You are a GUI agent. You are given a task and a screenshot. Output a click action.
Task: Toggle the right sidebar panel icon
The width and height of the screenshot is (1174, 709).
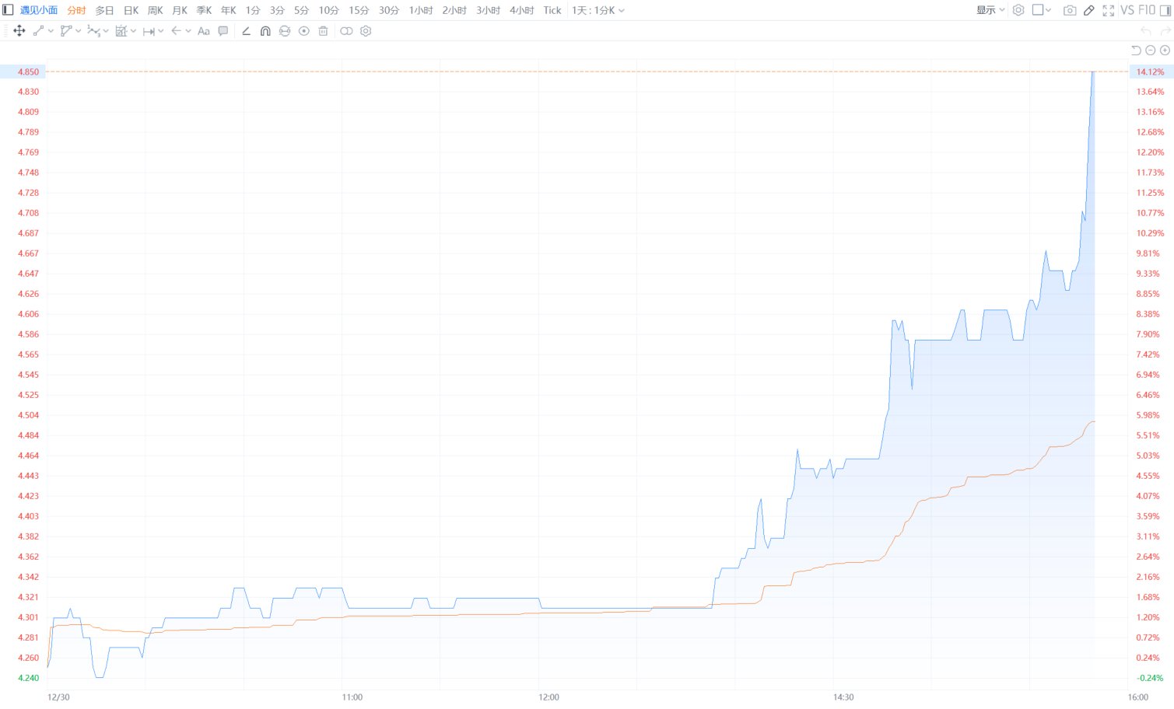[x=1165, y=10]
